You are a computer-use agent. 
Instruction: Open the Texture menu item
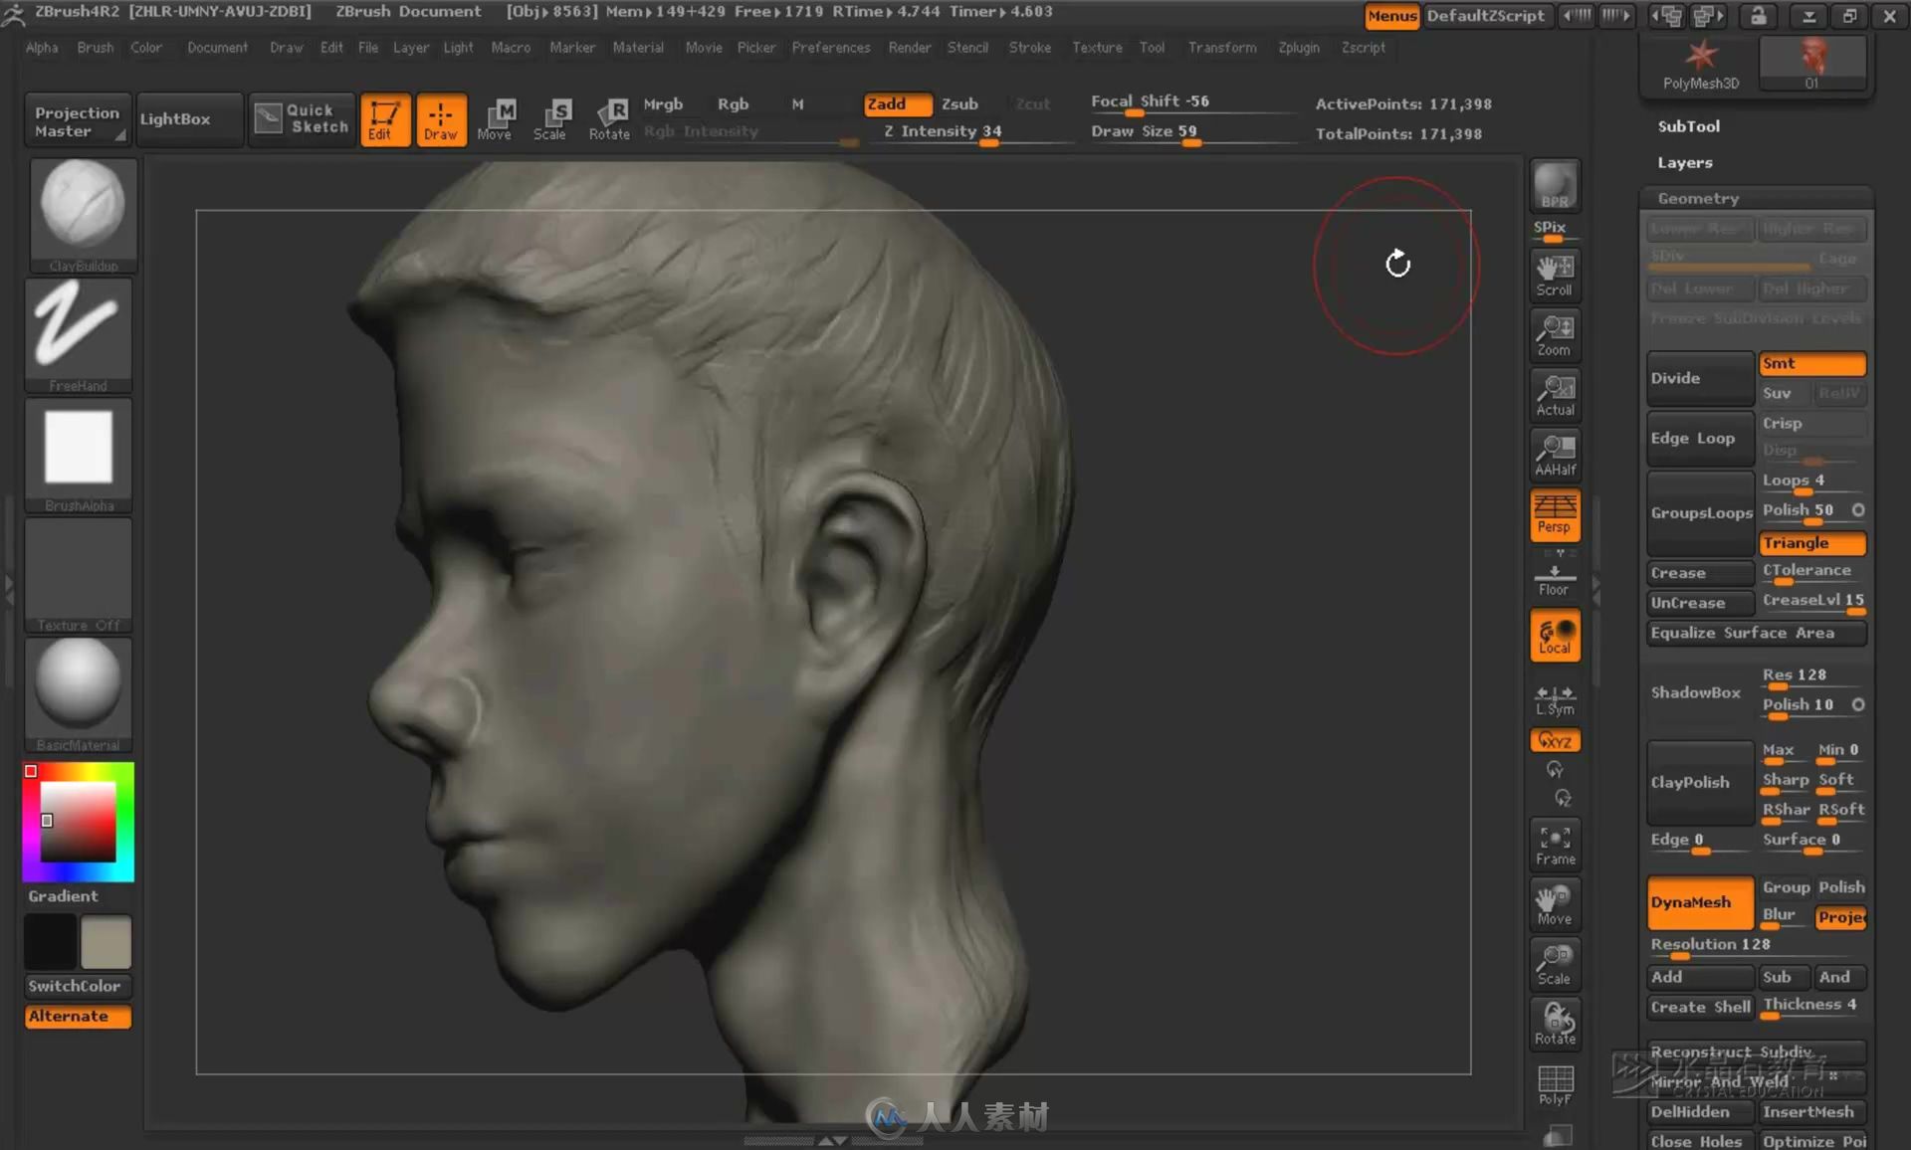1094,47
